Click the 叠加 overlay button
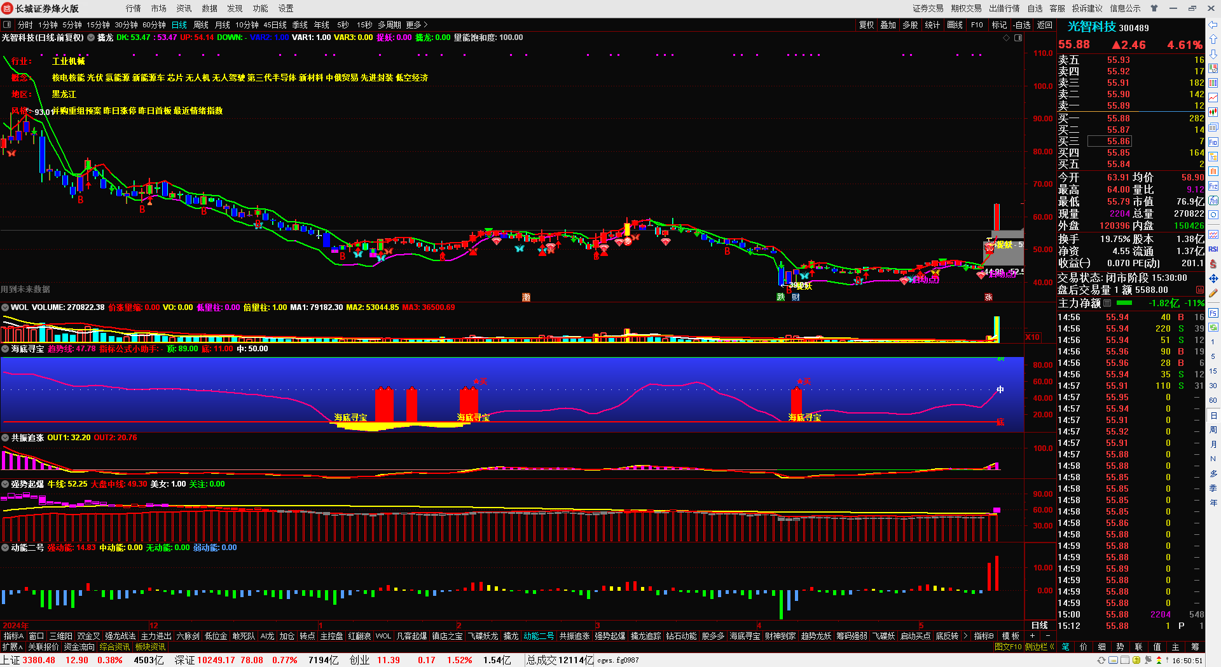The height and width of the screenshot is (667, 1221). (x=888, y=25)
